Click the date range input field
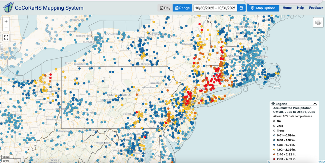 (x=215, y=8)
